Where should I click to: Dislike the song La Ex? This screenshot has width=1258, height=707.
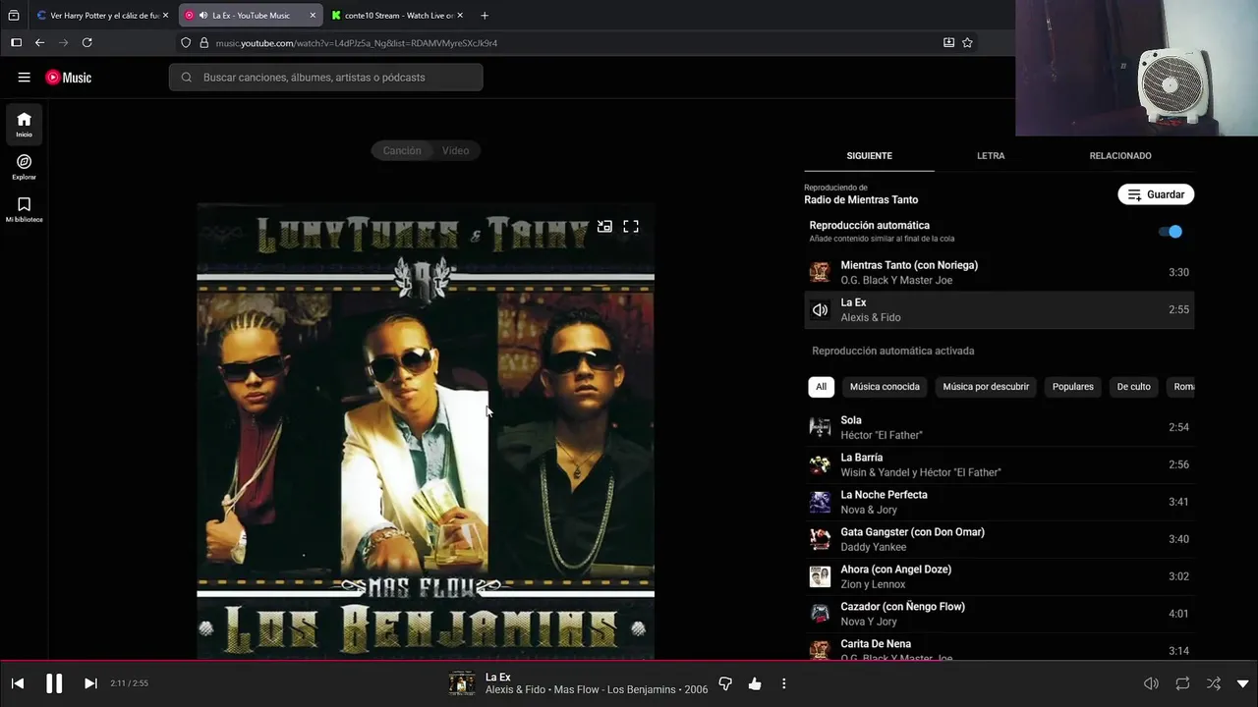pyautogui.click(x=725, y=683)
